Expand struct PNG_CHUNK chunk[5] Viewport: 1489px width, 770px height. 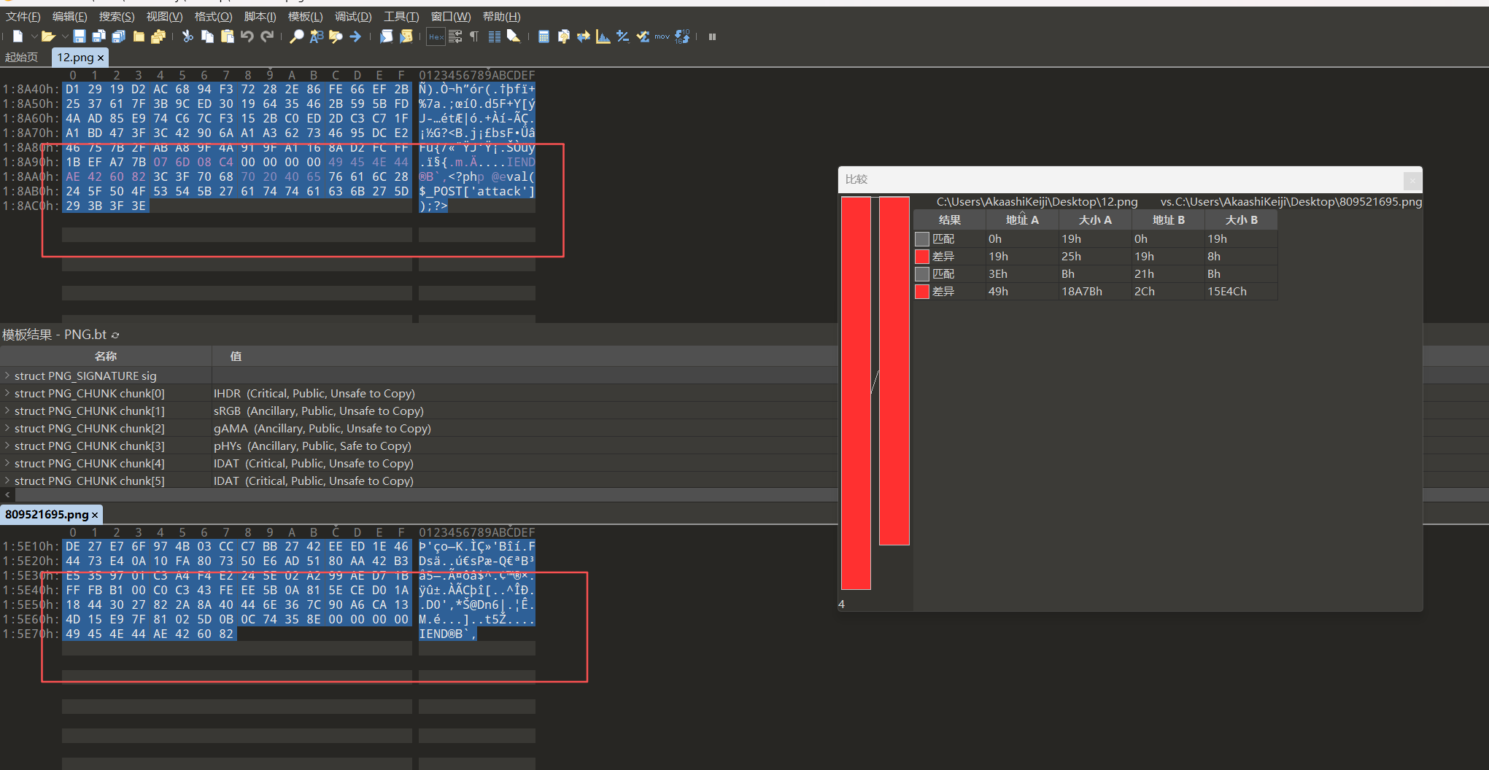point(7,481)
